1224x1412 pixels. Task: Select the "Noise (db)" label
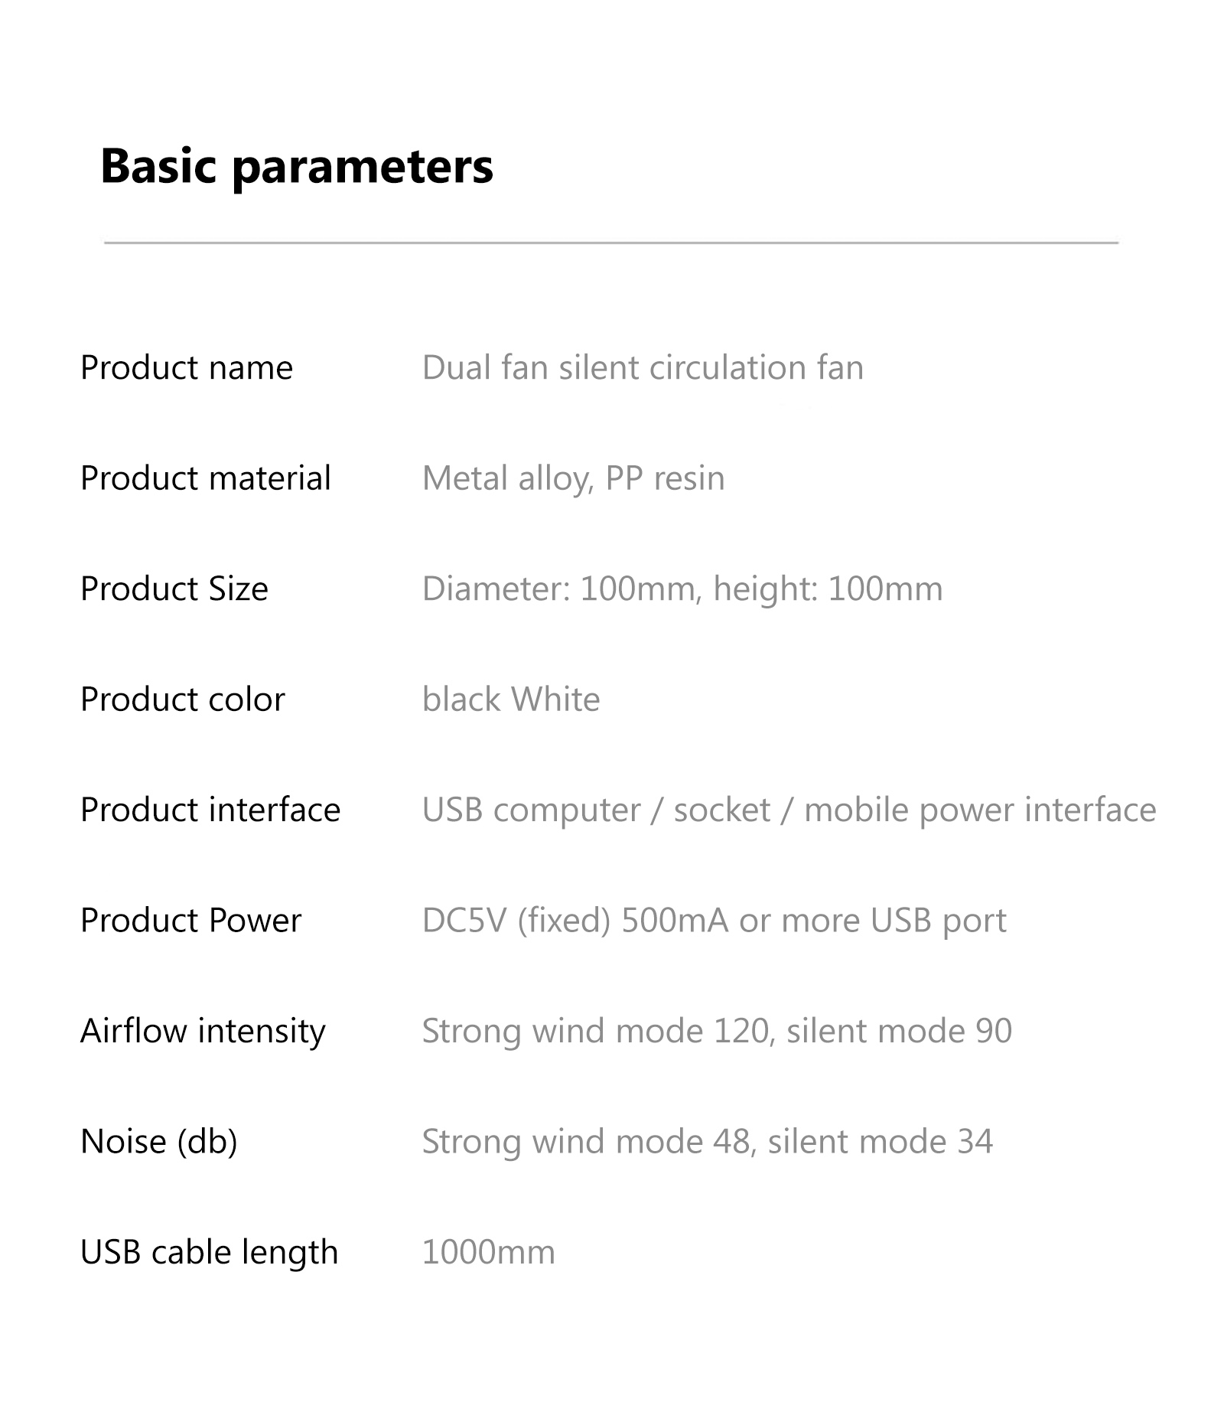click(159, 1142)
